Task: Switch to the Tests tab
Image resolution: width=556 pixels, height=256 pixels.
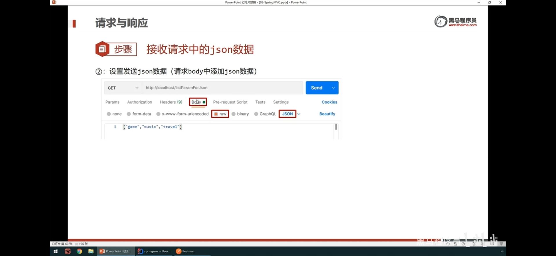Action: (260, 102)
